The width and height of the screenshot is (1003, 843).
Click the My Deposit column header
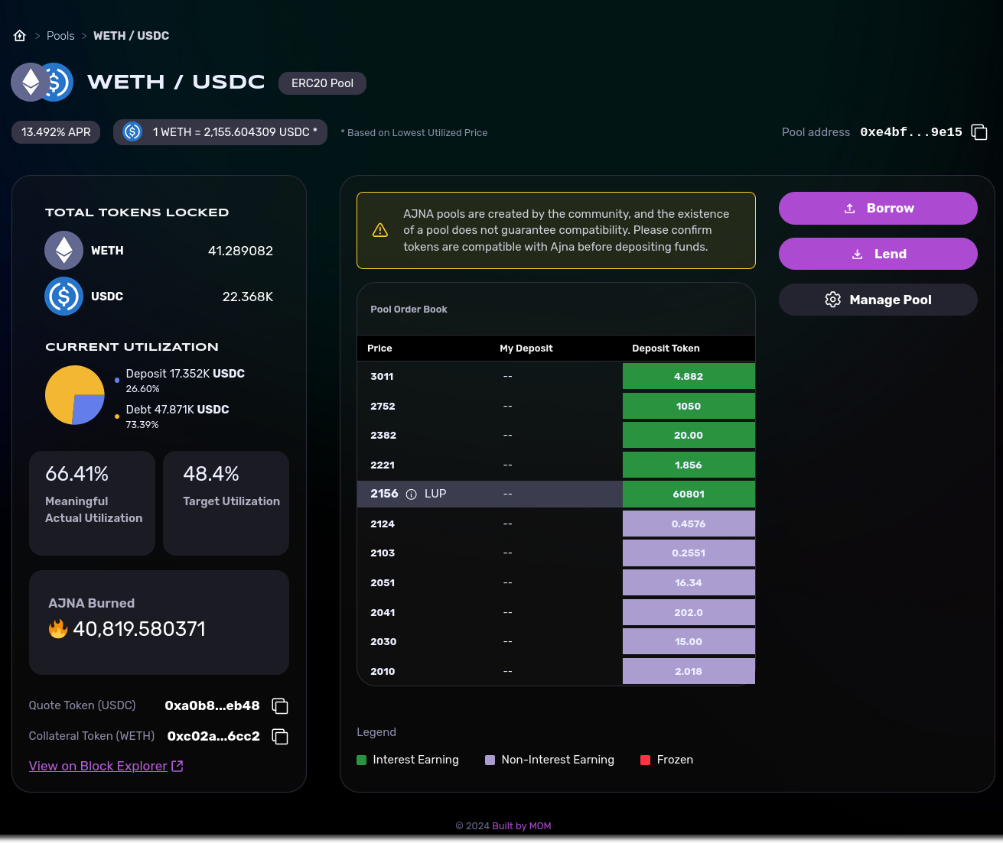pyautogui.click(x=526, y=349)
